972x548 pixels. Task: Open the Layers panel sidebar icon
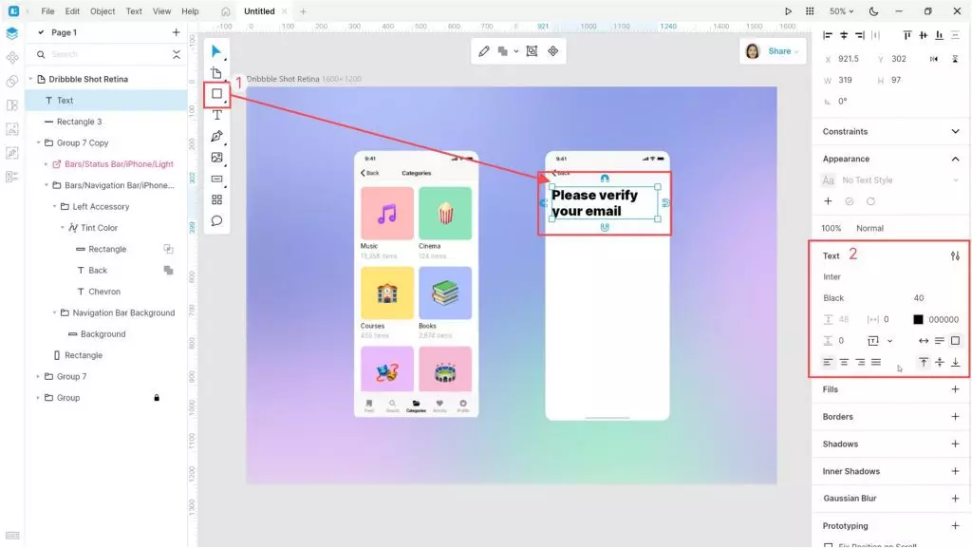click(12, 33)
